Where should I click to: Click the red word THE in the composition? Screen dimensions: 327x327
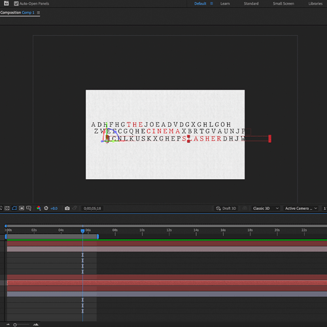click(x=135, y=125)
